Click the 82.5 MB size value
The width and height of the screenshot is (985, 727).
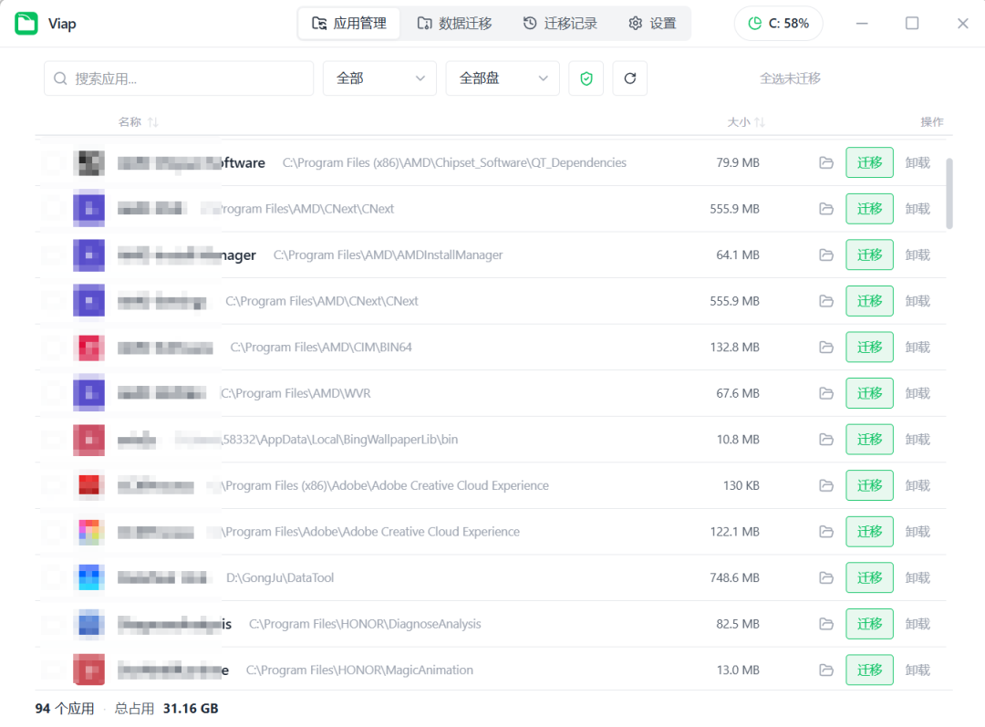click(x=738, y=624)
